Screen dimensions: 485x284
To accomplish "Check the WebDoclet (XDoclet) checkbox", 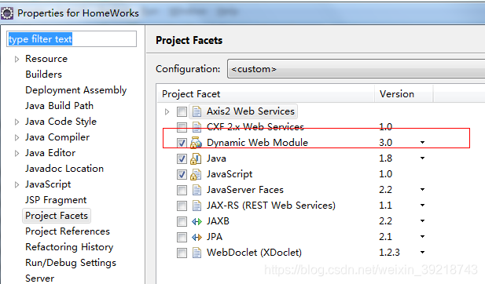I will click(x=182, y=253).
